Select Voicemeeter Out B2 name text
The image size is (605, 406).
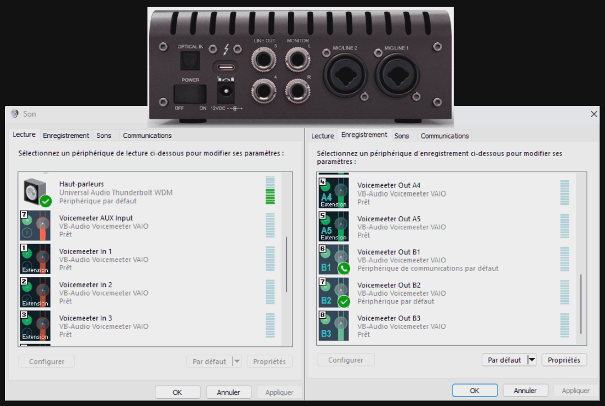coord(388,285)
